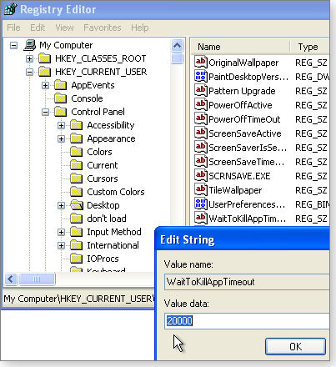The image size is (336, 367).
Task: Click the Value data field containing 20000
Action: [247, 321]
